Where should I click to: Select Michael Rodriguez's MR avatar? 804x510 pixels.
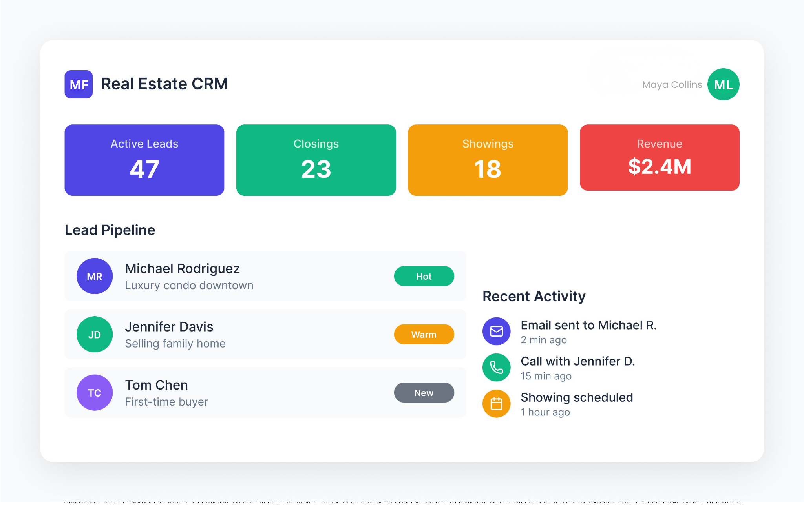95,276
